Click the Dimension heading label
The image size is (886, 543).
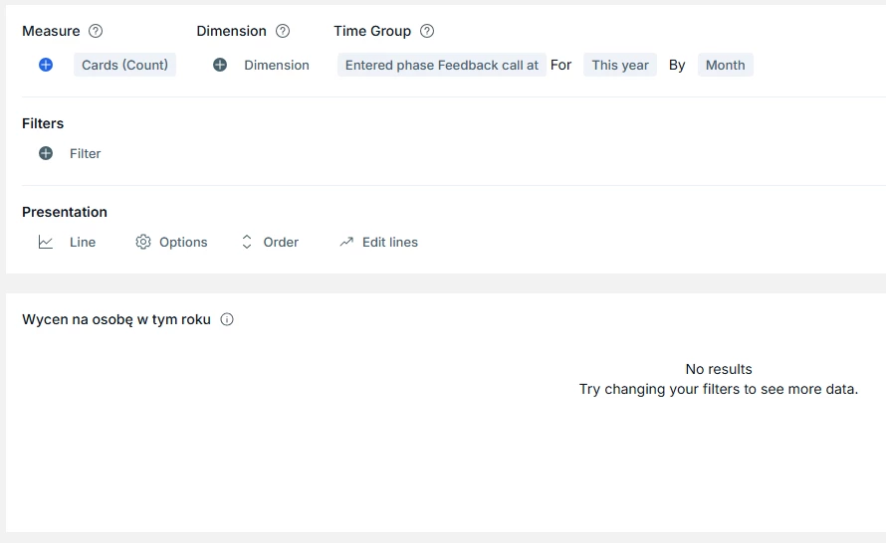231,31
